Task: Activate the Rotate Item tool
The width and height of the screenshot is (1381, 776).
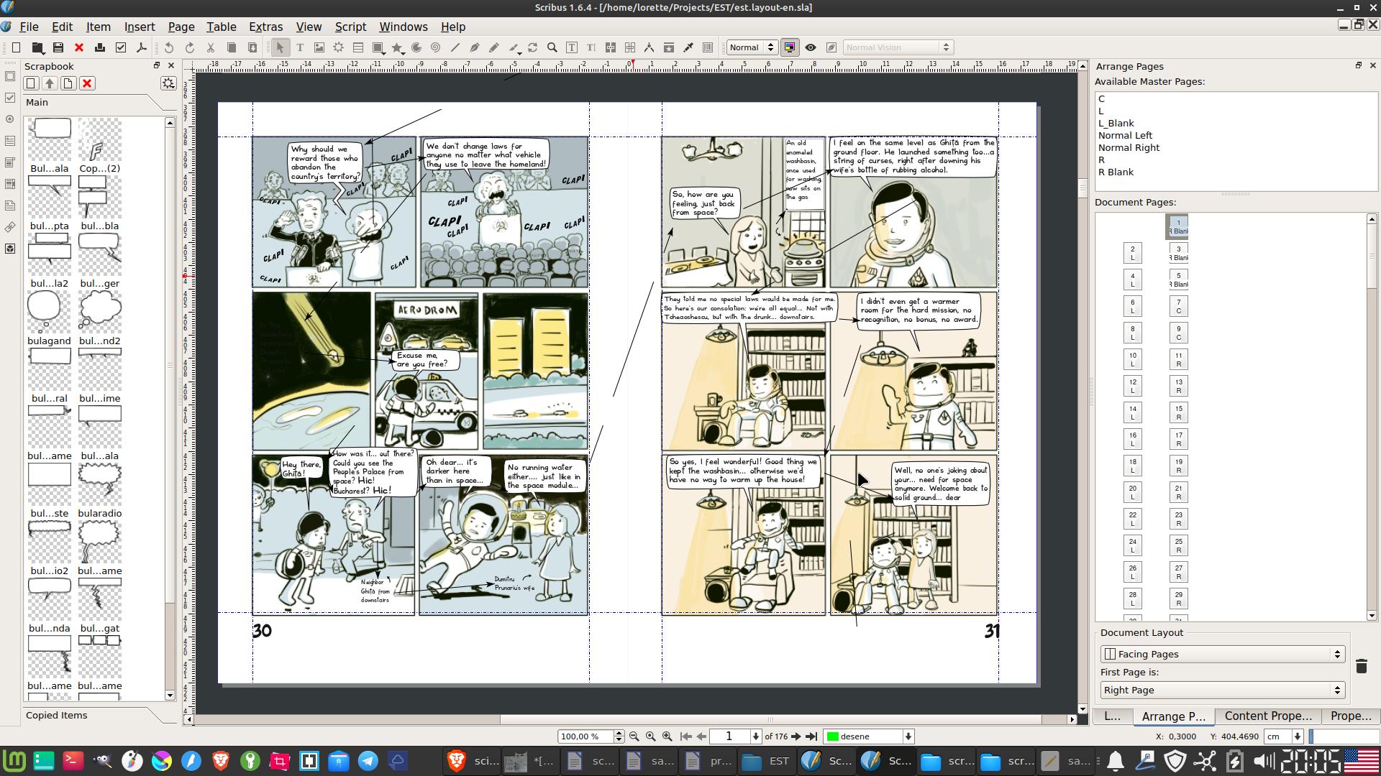Action: pyautogui.click(x=533, y=47)
